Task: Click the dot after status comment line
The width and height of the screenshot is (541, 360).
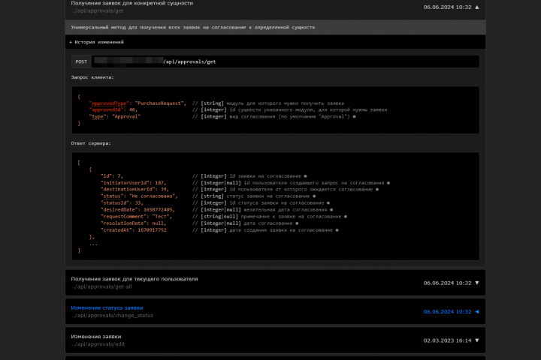Action: [314, 196]
